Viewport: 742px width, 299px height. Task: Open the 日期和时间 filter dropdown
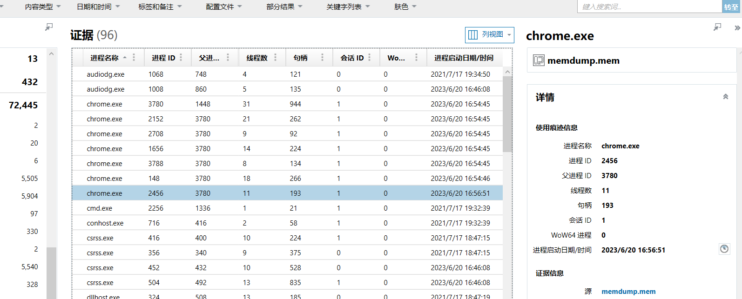coord(98,7)
